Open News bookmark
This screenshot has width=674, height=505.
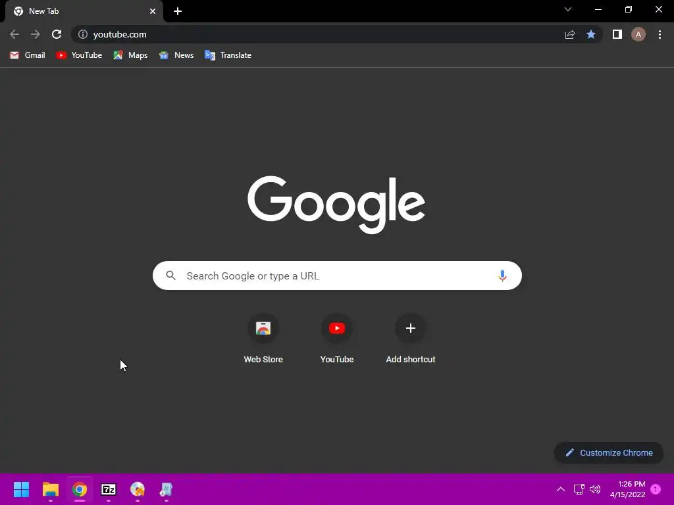point(176,55)
